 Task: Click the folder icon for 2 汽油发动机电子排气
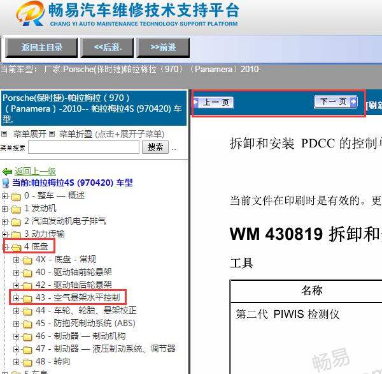16,222
